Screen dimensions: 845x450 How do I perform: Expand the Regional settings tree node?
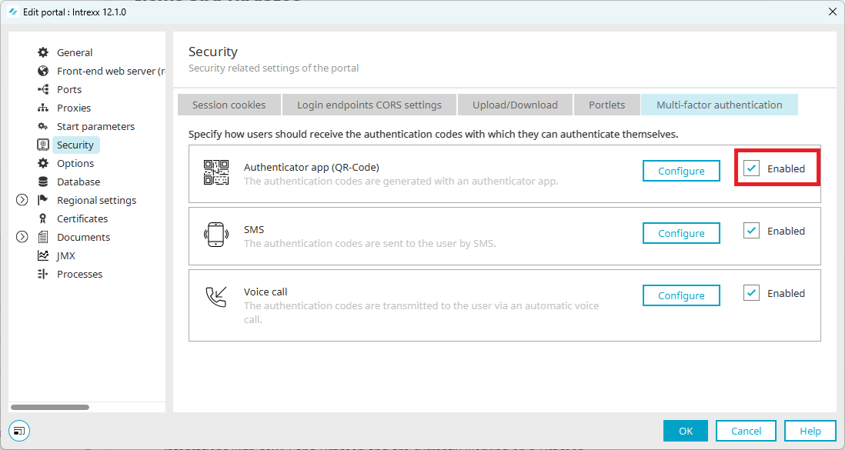click(x=22, y=200)
